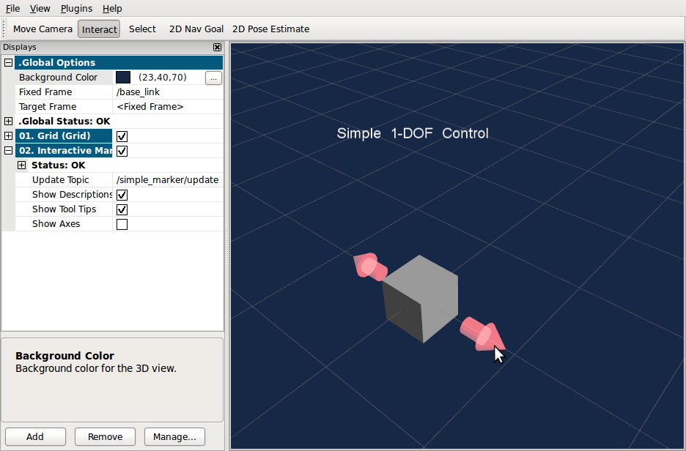686x451 pixels.
Task: Expand the Status: OK subitem
Action: pos(22,165)
